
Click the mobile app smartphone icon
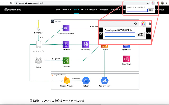(39, 44)
